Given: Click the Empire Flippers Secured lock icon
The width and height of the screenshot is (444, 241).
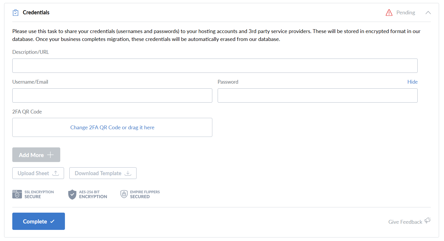Looking at the screenshot, I should [x=124, y=194].
